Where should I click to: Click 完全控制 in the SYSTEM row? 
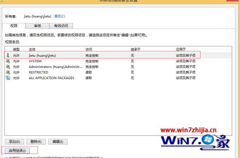(x=92, y=61)
